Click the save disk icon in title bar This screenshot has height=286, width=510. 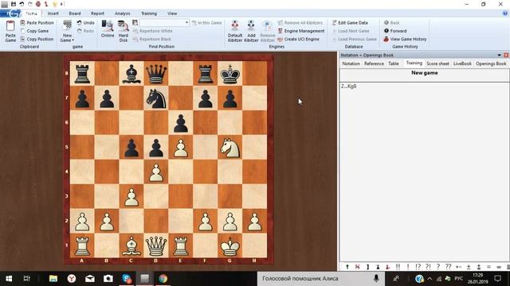(x=14, y=4)
